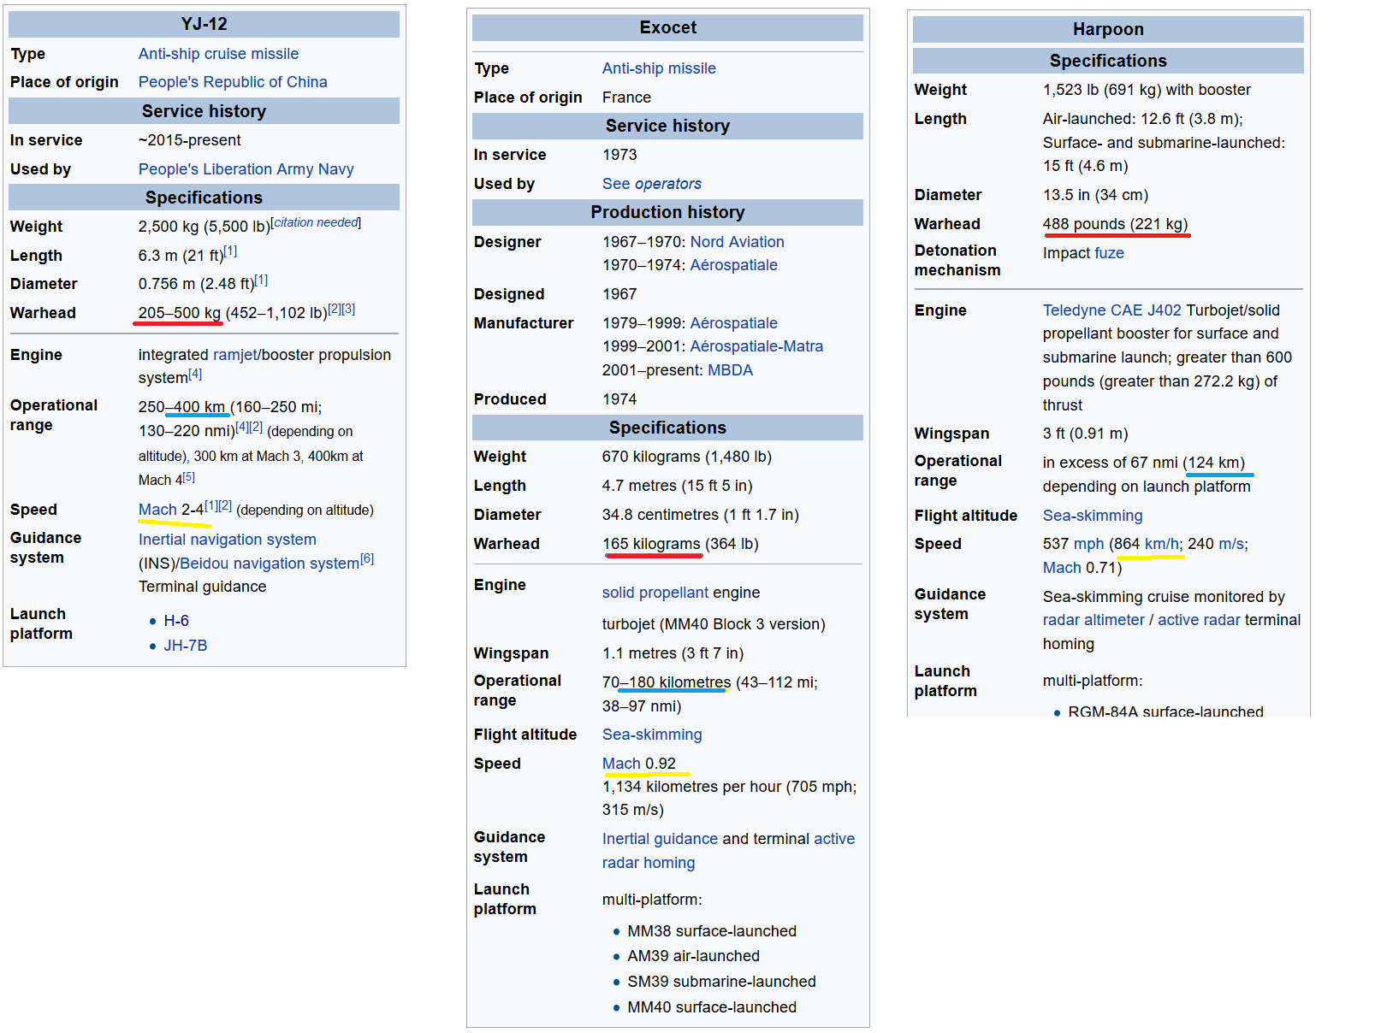This screenshot has width=1375, height=1033.
Task: Click SM39 submarine-launched list item
Action: 722,982
